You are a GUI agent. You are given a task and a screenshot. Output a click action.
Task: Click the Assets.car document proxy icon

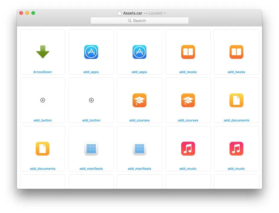pos(120,13)
